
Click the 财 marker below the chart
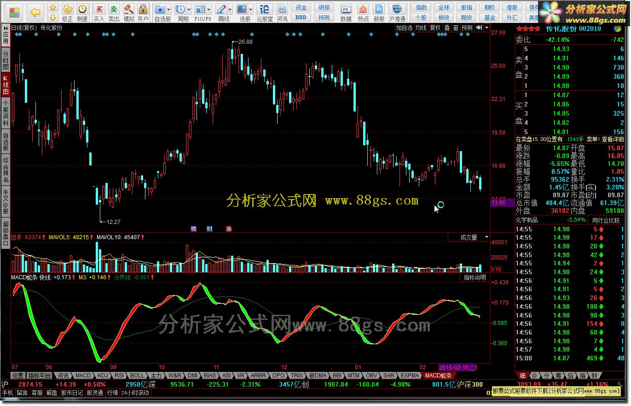coord(210,229)
